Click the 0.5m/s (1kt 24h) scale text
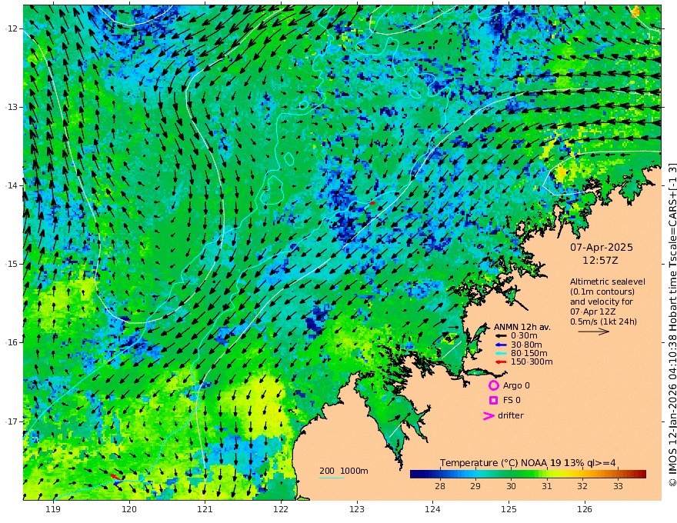Viewport: 677px width, 523px height. (x=603, y=321)
